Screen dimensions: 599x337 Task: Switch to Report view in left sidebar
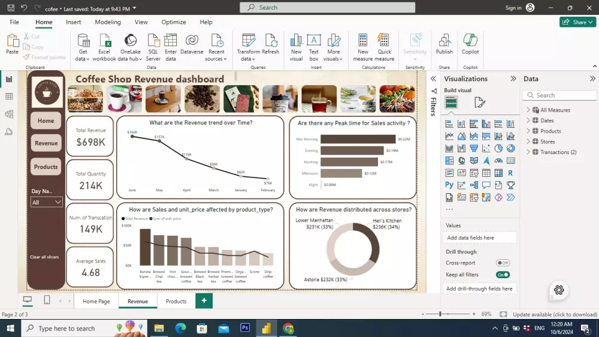pyautogui.click(x=9, y=79)
